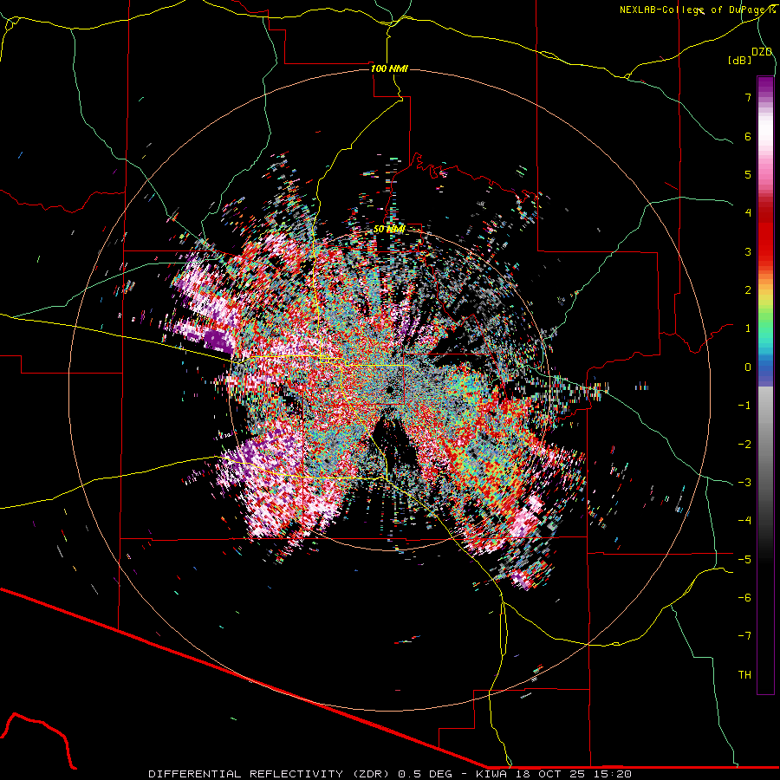Click the "-5" value on the color scale
Viewport: 780px width, 780px height.
(x=744, y=560)
